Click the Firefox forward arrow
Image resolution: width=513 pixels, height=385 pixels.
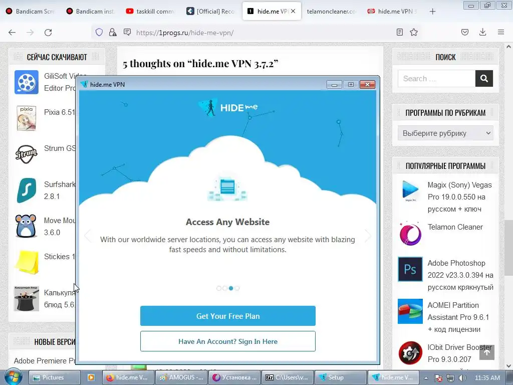30,33
